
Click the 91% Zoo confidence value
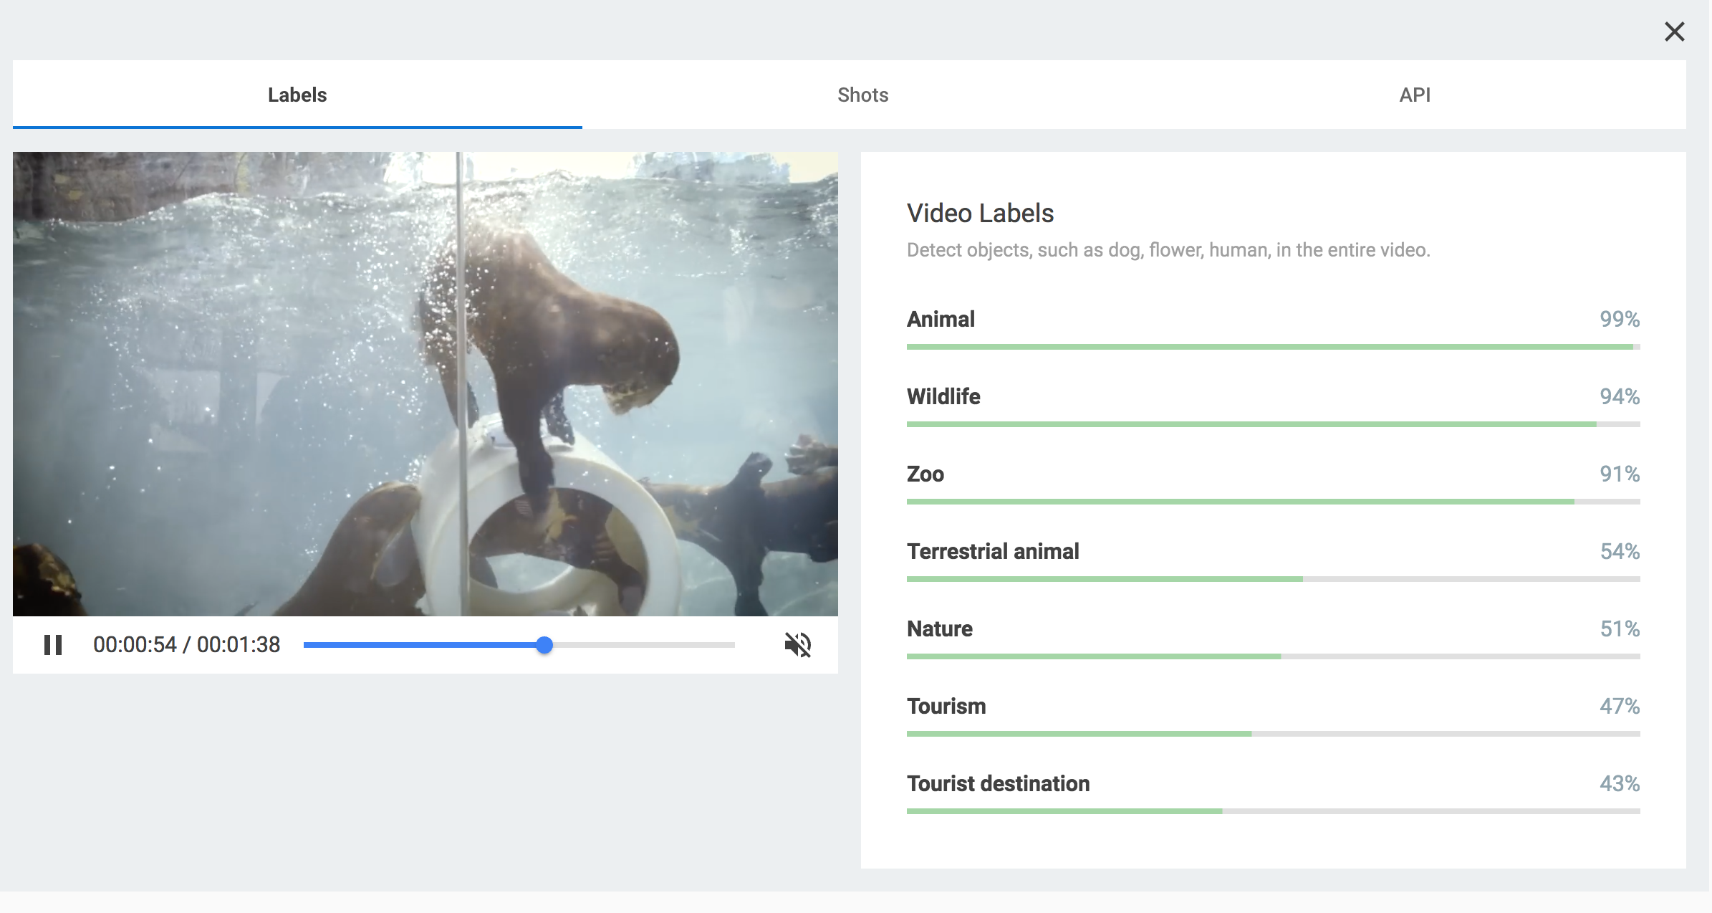tap(1620, 474)
